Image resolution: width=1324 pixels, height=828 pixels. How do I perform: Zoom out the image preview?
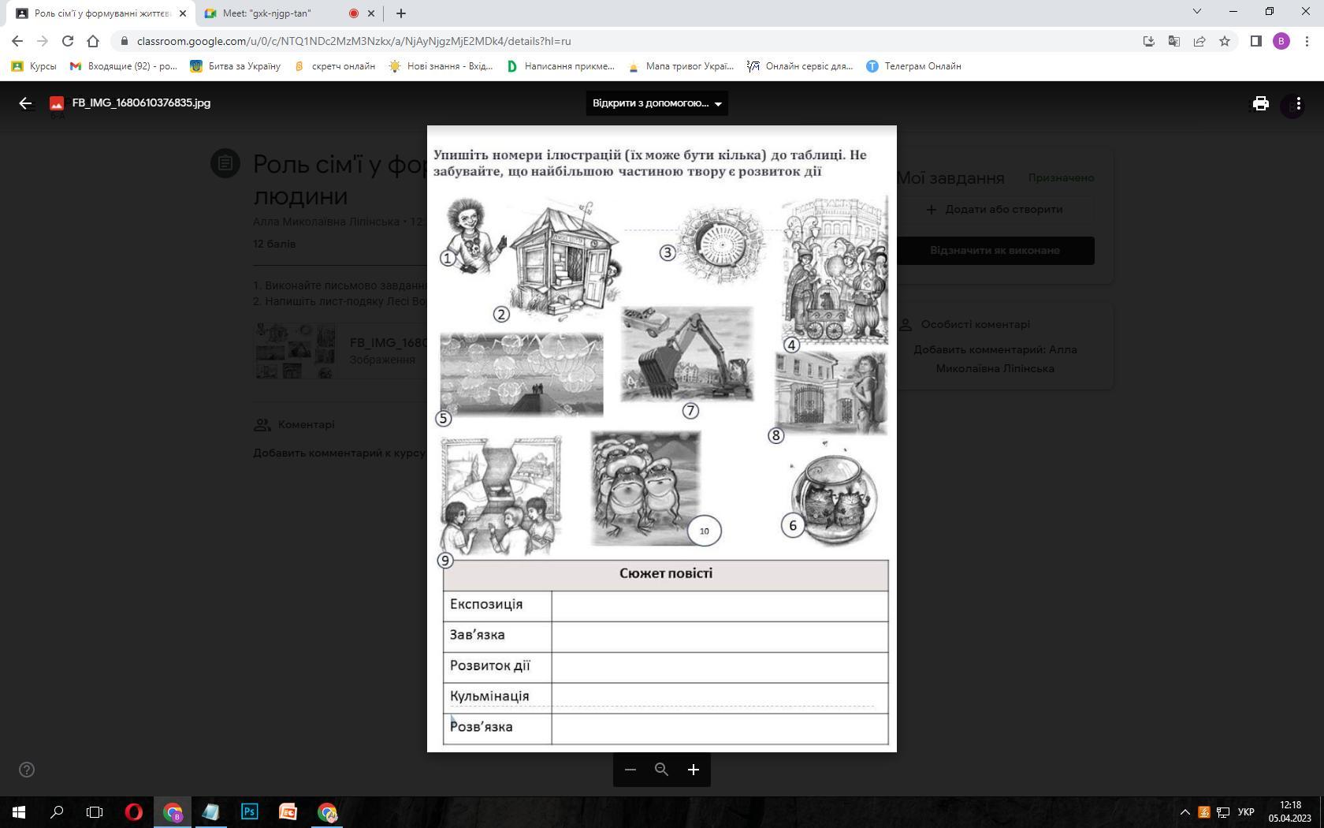pos(630,770)
